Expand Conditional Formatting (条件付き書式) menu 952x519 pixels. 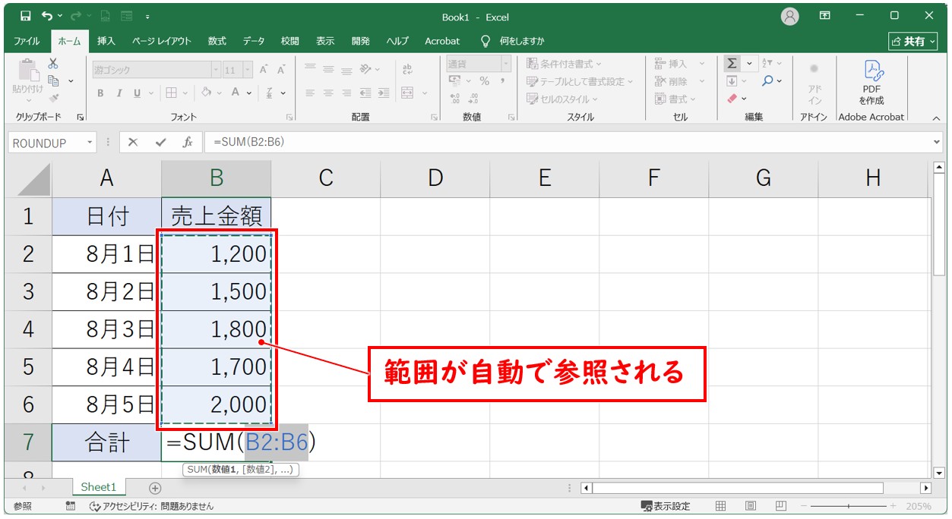click(x=564, y=64)
